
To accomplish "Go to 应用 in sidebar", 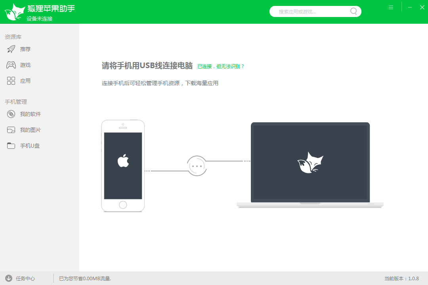I will click(25, 81).
